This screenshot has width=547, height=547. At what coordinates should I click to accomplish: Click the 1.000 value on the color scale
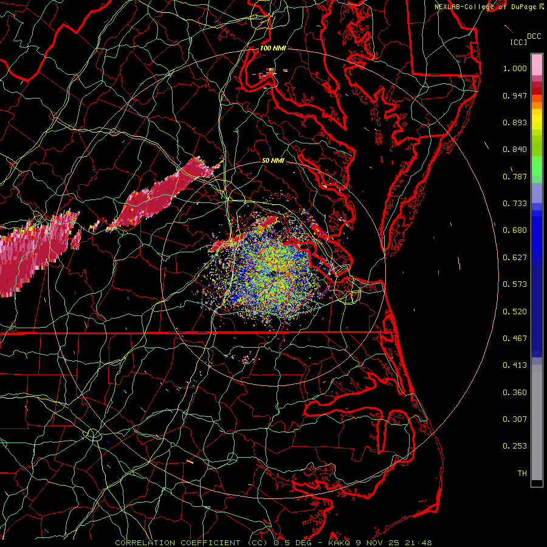click(515, 68)
